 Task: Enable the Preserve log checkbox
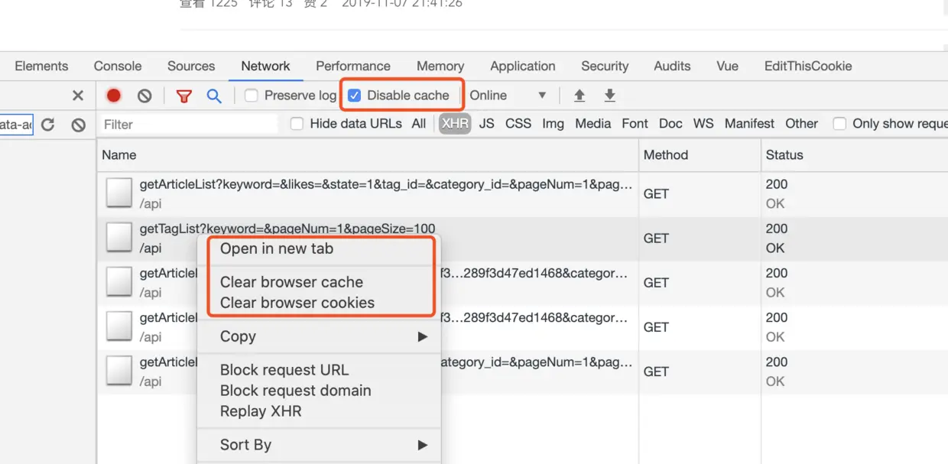coord(251,96)
